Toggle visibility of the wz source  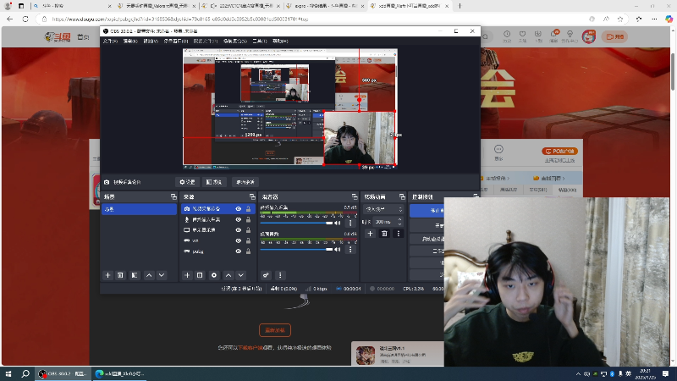[x=238, y=240]
